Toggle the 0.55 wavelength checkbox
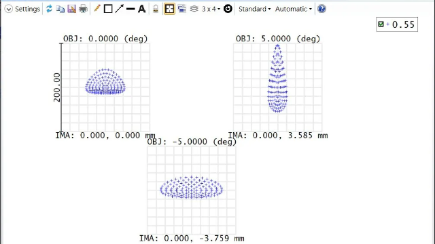The height and width of the screenshot is (244, 435). (x=381, y=24)
